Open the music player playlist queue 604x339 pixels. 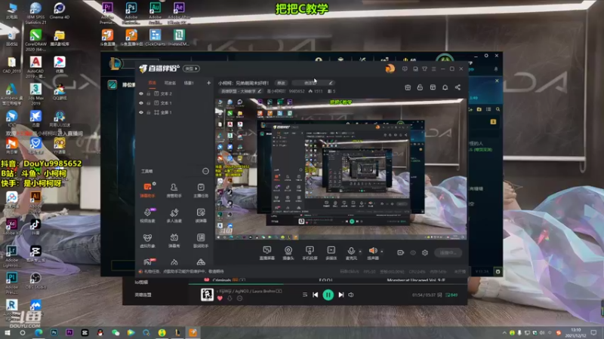(x=451, y=295)
